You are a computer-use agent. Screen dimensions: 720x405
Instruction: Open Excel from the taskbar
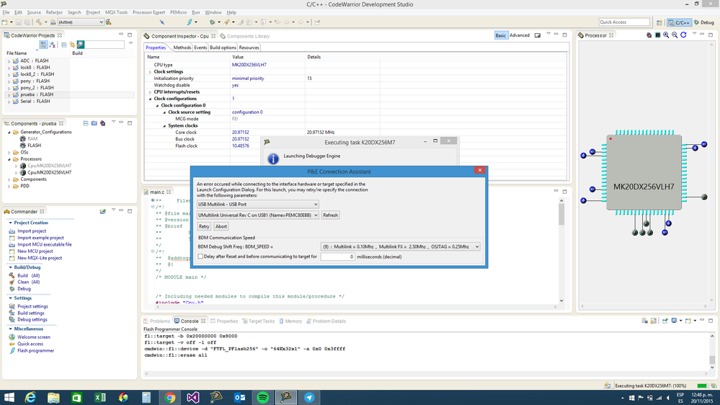coord(100,398)
